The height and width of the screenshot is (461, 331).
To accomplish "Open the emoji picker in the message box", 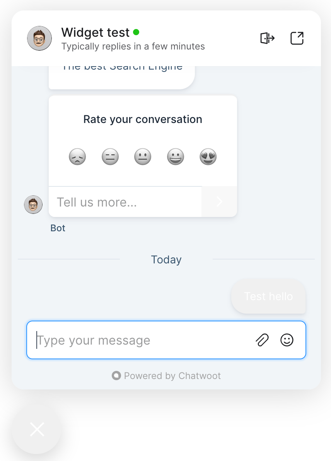I will point(287,340).
